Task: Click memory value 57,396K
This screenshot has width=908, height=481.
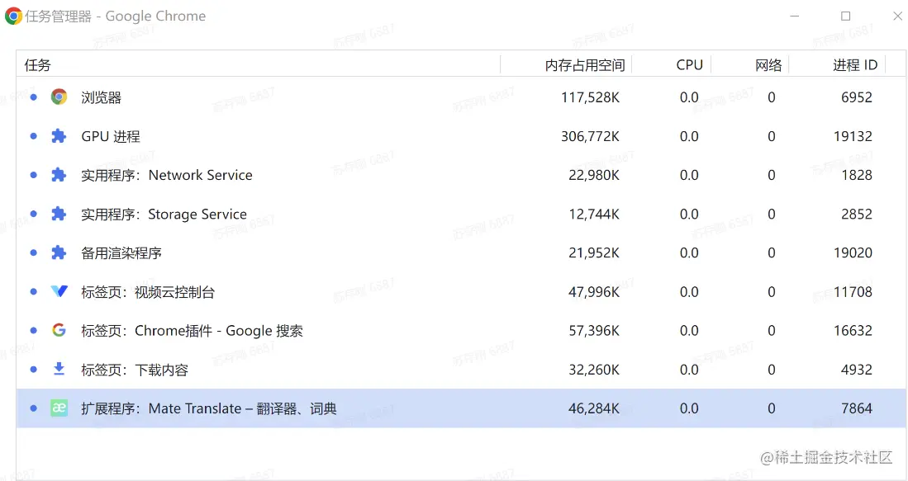Action: [593, 330]
